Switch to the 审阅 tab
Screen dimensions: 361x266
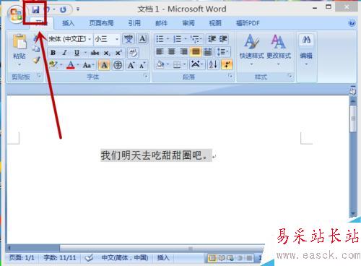[188, 23]
